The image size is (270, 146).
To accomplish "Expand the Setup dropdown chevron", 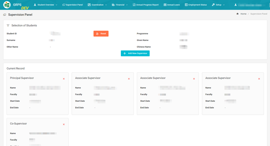I will (x=224, y=5).
